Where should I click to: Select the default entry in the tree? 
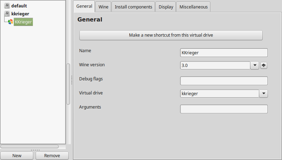pos(19,6)
